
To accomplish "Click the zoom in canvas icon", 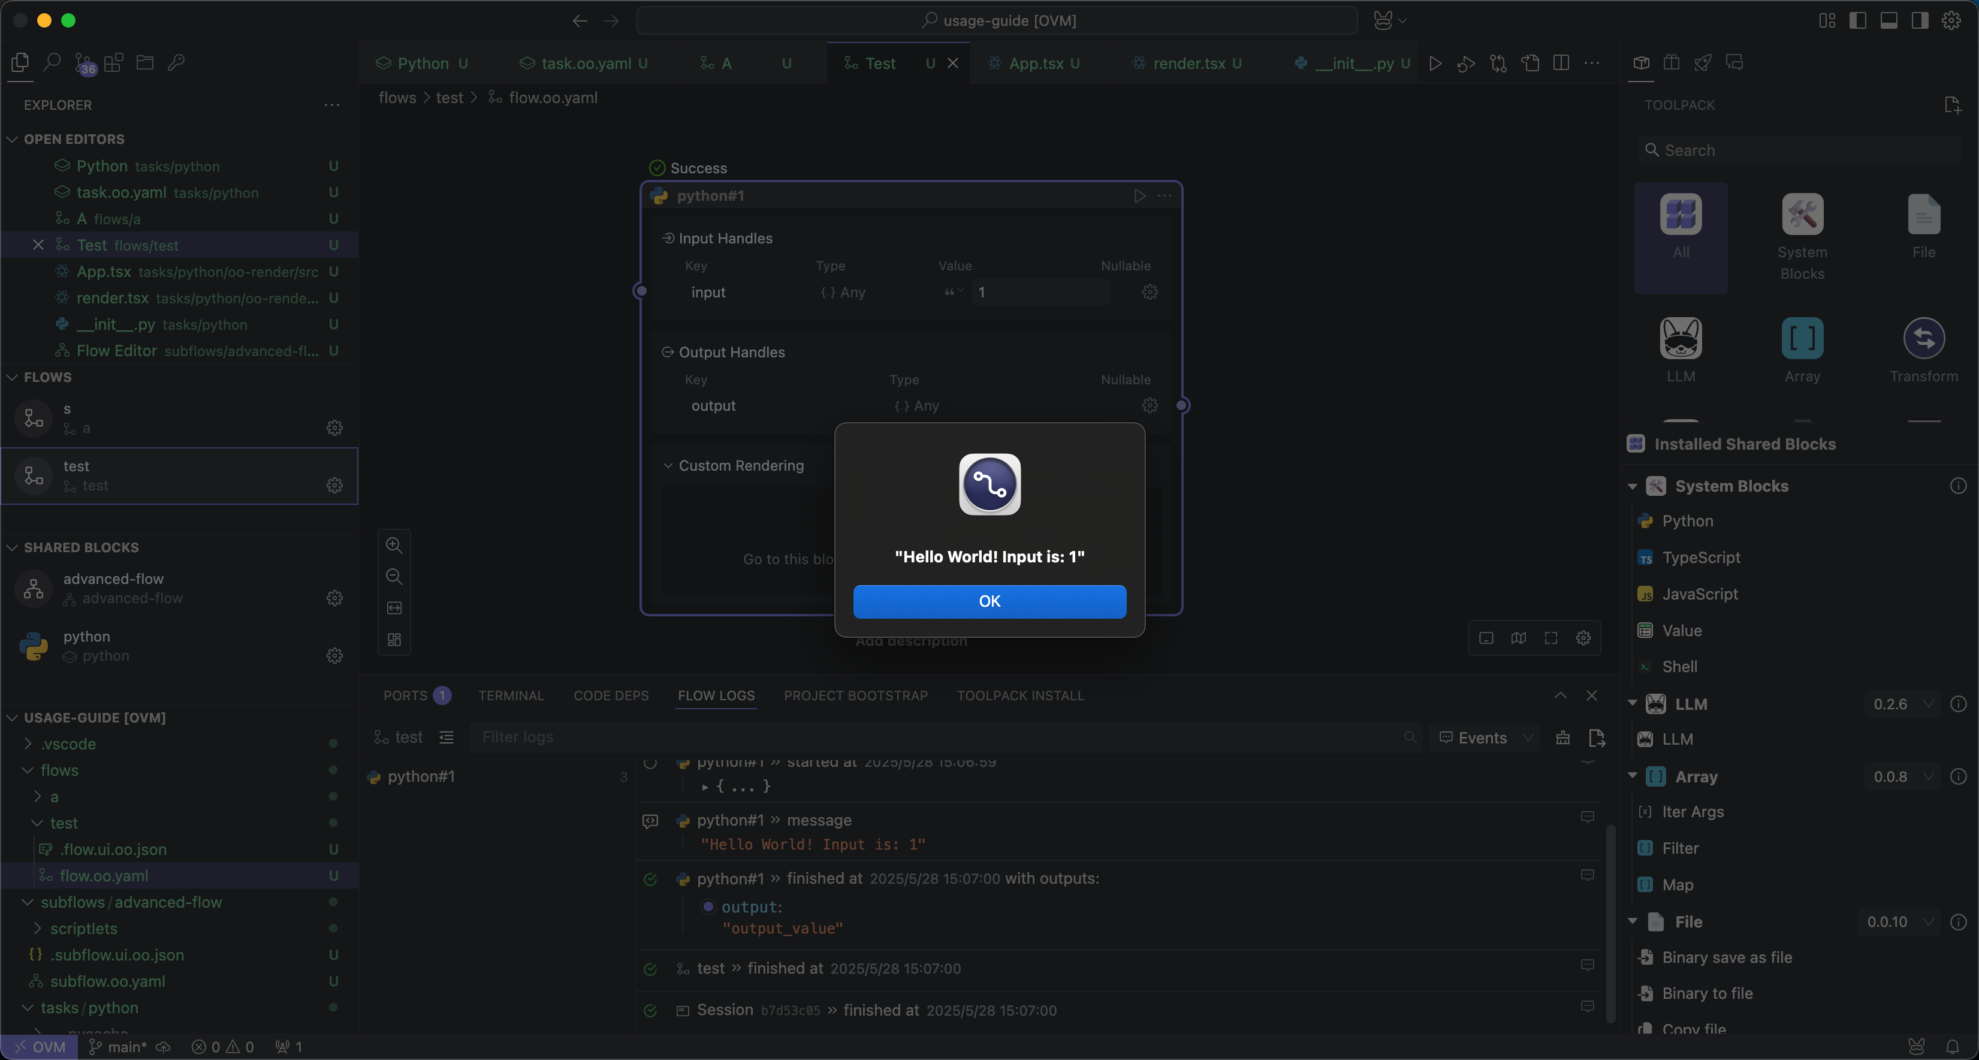I will pyautogui.click(x=394, y=545).
